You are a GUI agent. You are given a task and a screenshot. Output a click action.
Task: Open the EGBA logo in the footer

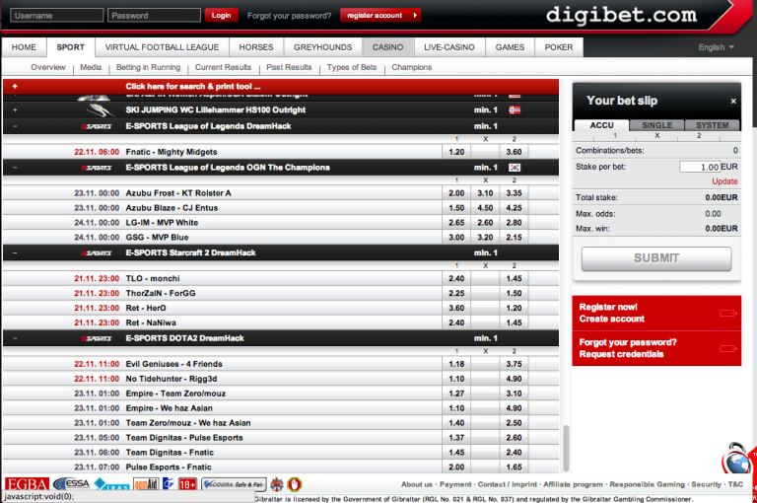tap(27, 484)
